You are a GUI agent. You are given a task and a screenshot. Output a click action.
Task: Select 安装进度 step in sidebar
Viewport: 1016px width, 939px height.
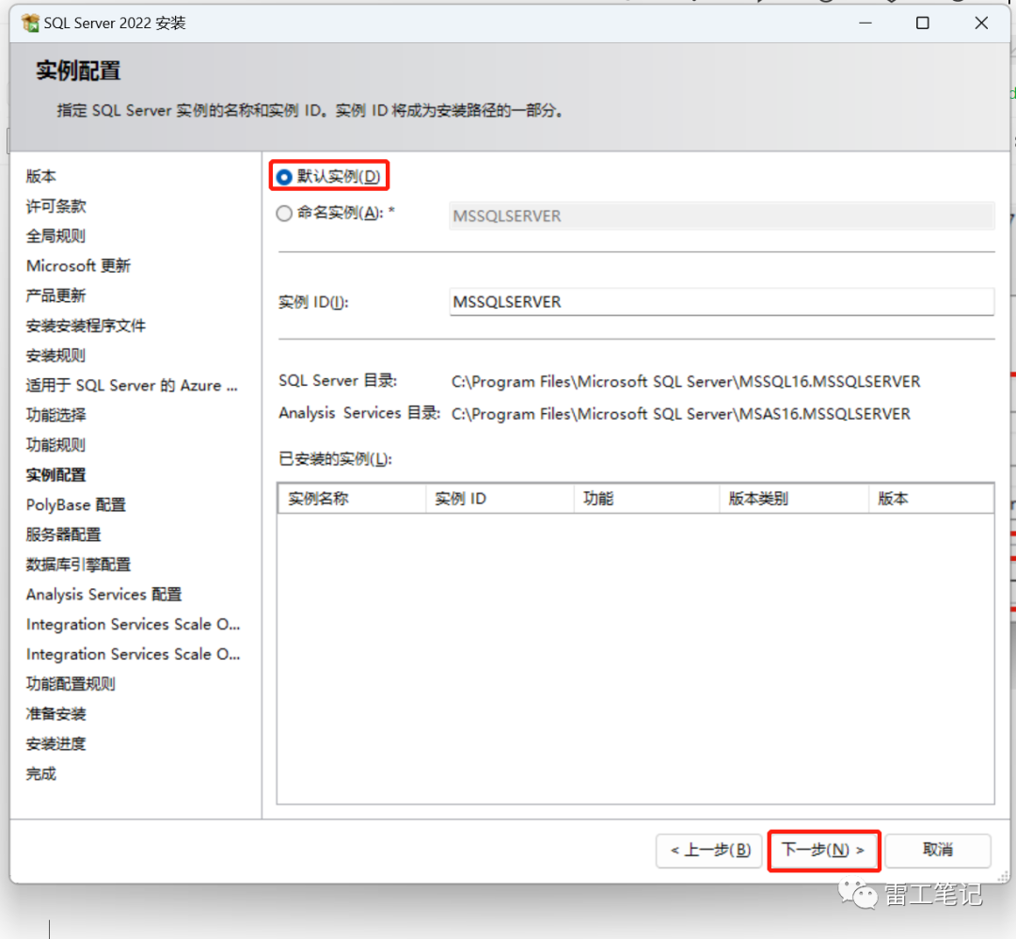coord(56,743)
